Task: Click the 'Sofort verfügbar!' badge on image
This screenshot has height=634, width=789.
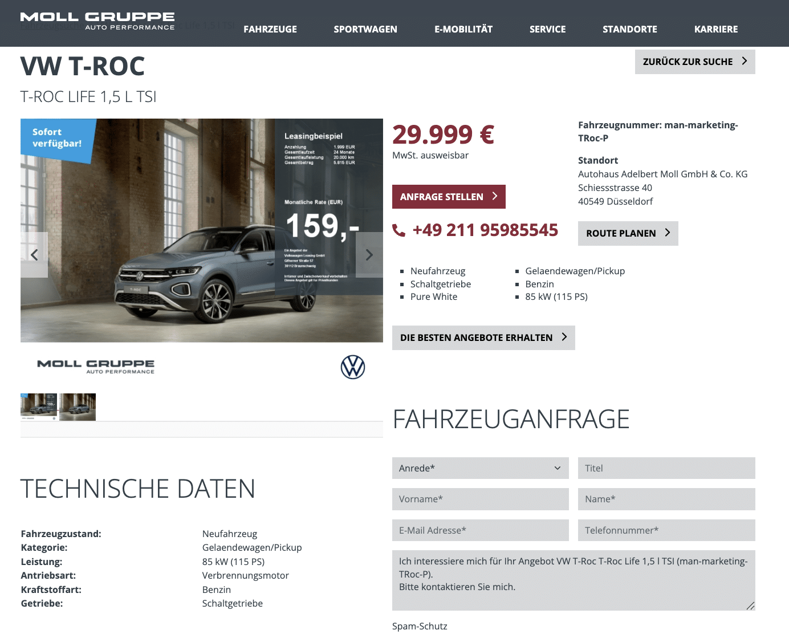Action: [56, 138]
